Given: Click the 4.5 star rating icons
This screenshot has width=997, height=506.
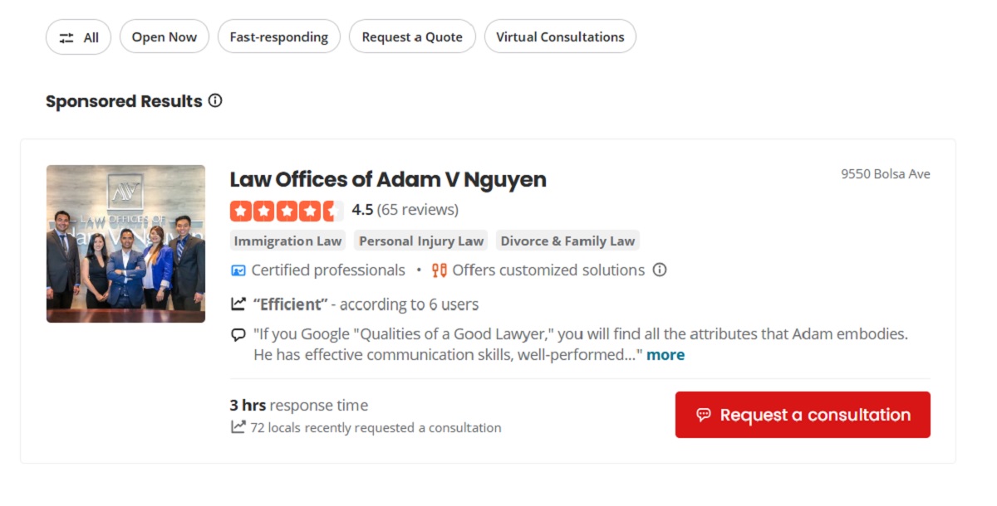Looking at the screenshot, I should pyautogui.click(x=286, y=211).
